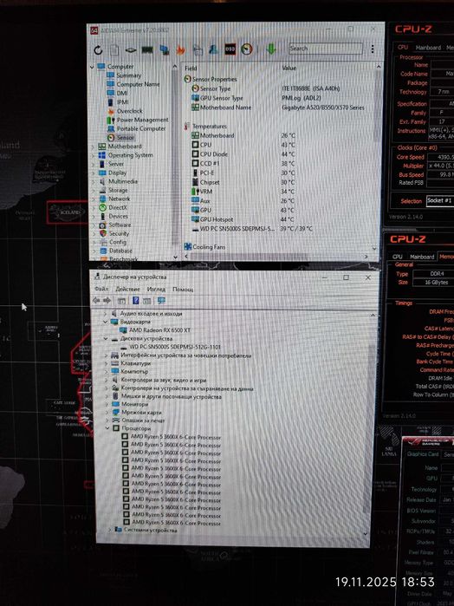Image resolution: width=454 pixels, height=606 pixels.
Task: Click the Report page icon in AIDA64 toolbar
Action: [x=114, y=50]
